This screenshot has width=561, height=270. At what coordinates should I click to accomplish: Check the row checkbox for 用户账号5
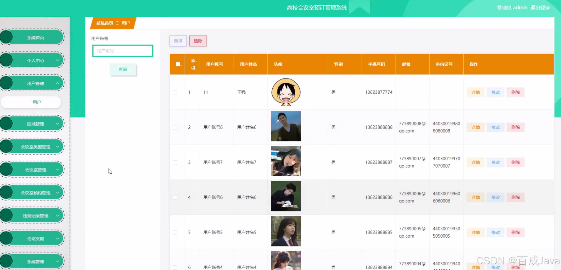pyautogui.click(x=175, y=232)
